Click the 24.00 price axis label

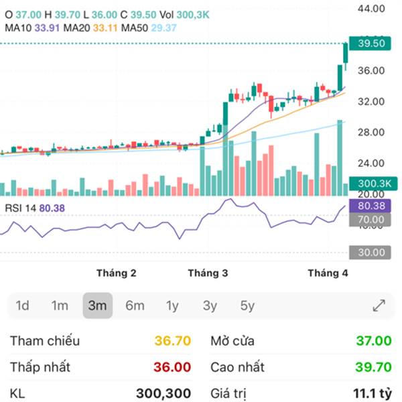(371, 163)
